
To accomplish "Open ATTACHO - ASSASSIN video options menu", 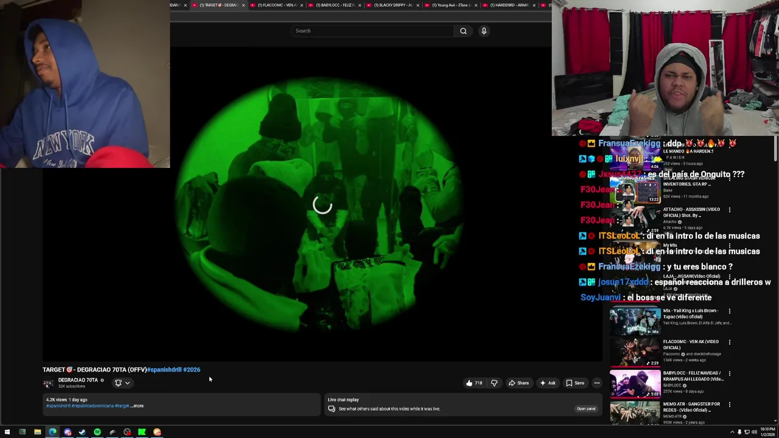I will click(x=730, y=210).
